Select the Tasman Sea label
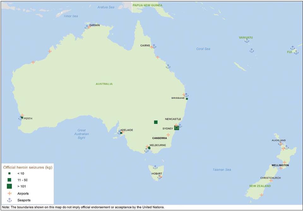Viewport: 303px width, 211px height. point(222,170)
